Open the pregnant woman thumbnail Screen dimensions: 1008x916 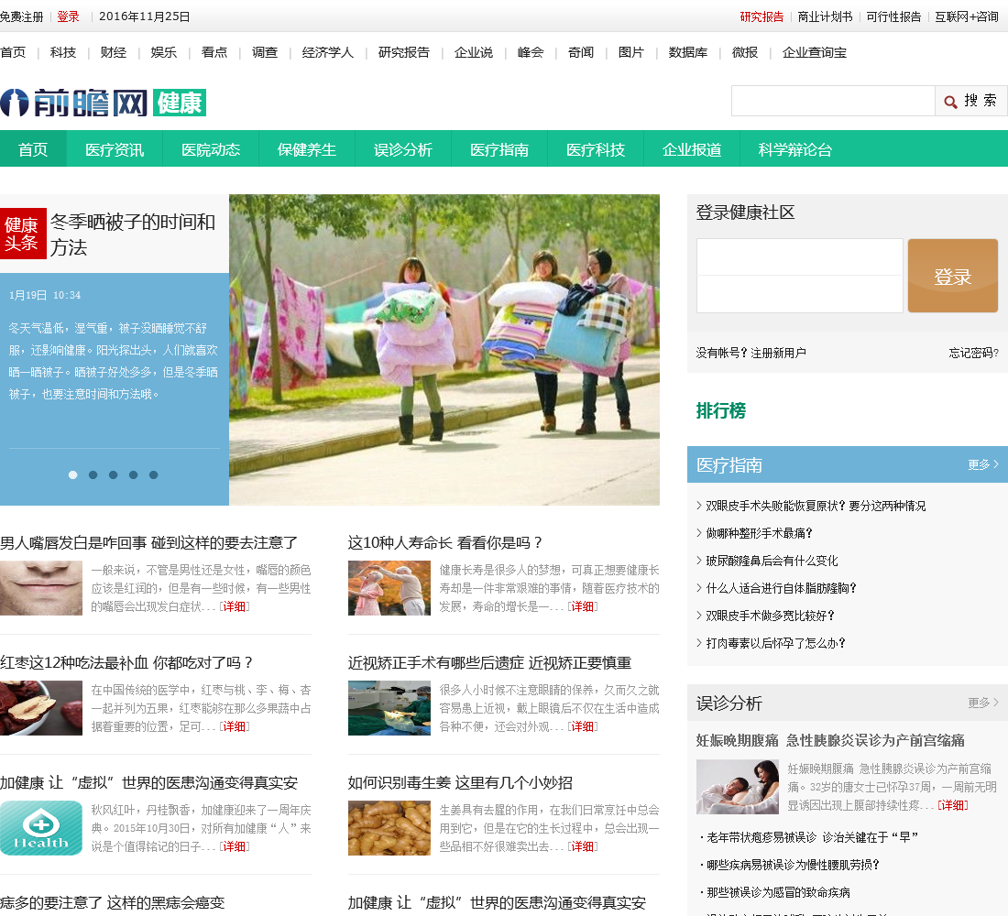738,787
